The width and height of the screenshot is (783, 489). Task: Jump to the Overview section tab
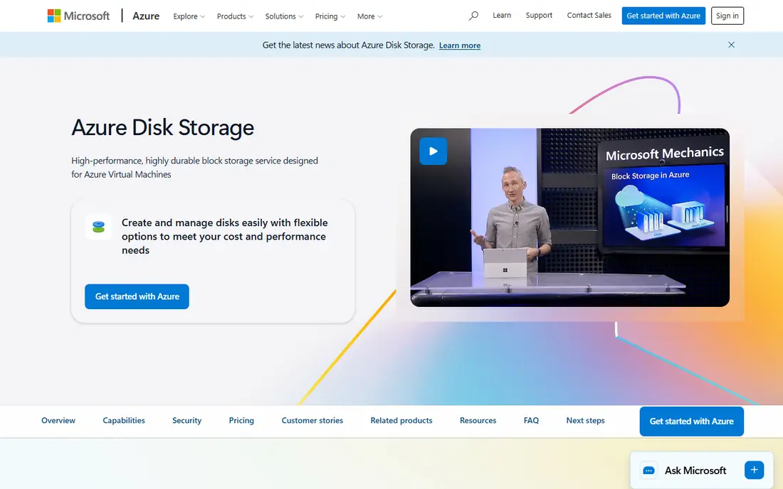(58, 421)
